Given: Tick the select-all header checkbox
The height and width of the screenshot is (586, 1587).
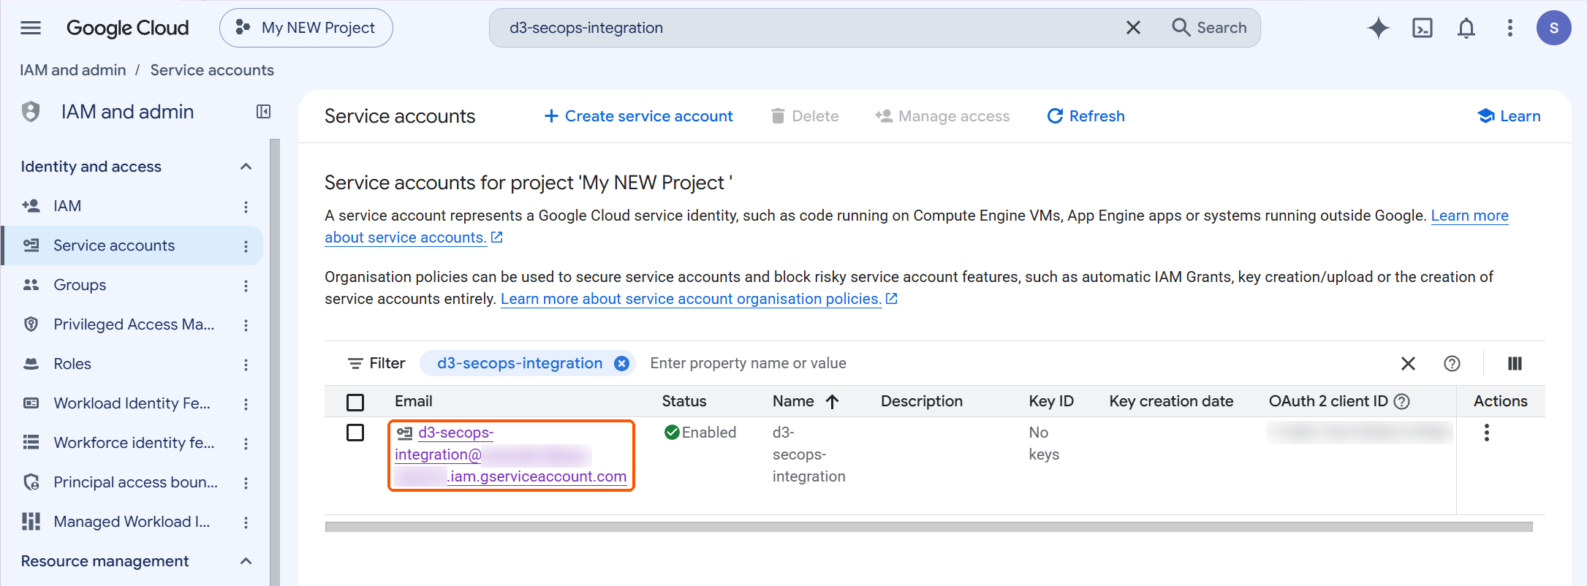Looking at the screenshot, I should click(x=355, y=402).
